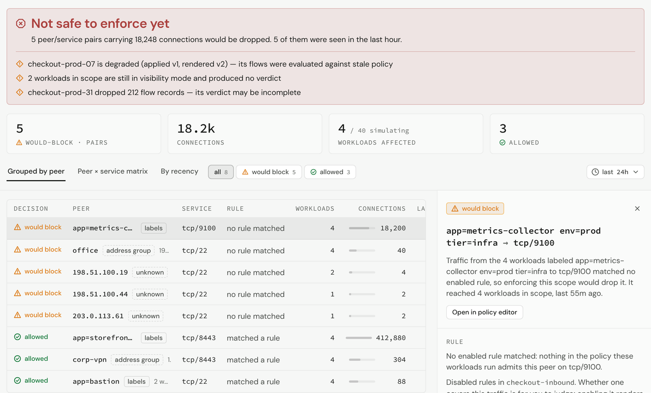Click the connections bar for app=storefront row
The height and width of the screenshot is (393, 651).
coord(359,338)
